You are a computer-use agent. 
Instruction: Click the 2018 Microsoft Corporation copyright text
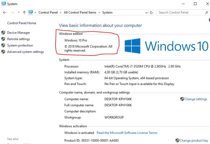[88, 49]
